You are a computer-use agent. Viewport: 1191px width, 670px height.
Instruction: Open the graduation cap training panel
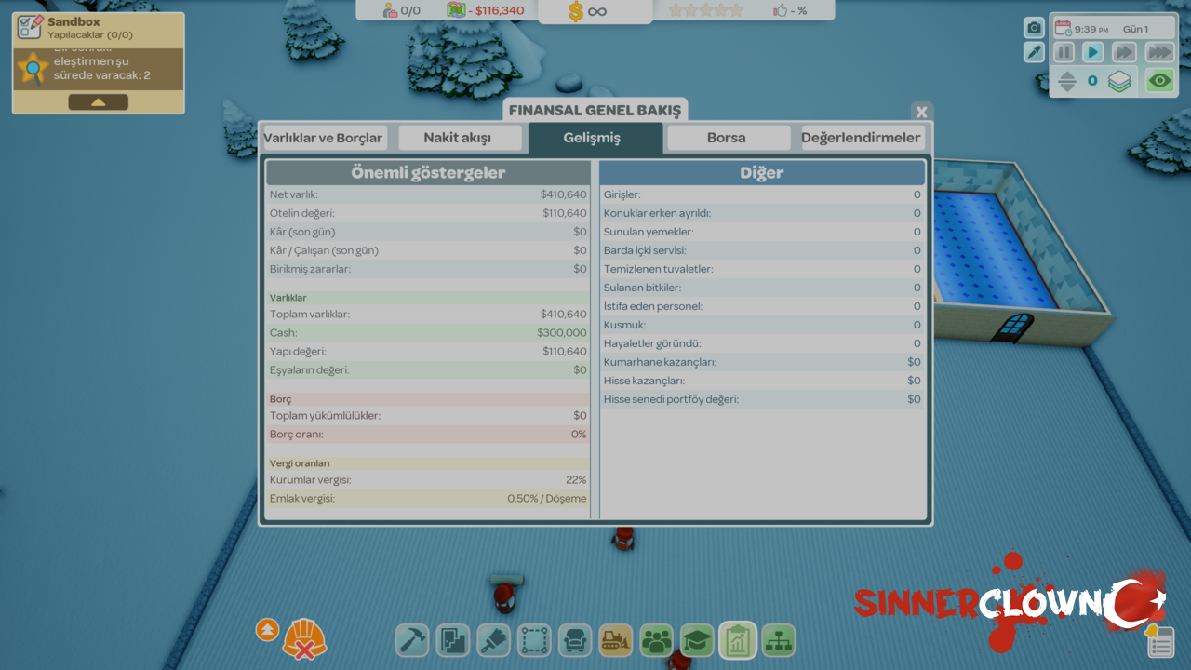(x=697, y=640)
